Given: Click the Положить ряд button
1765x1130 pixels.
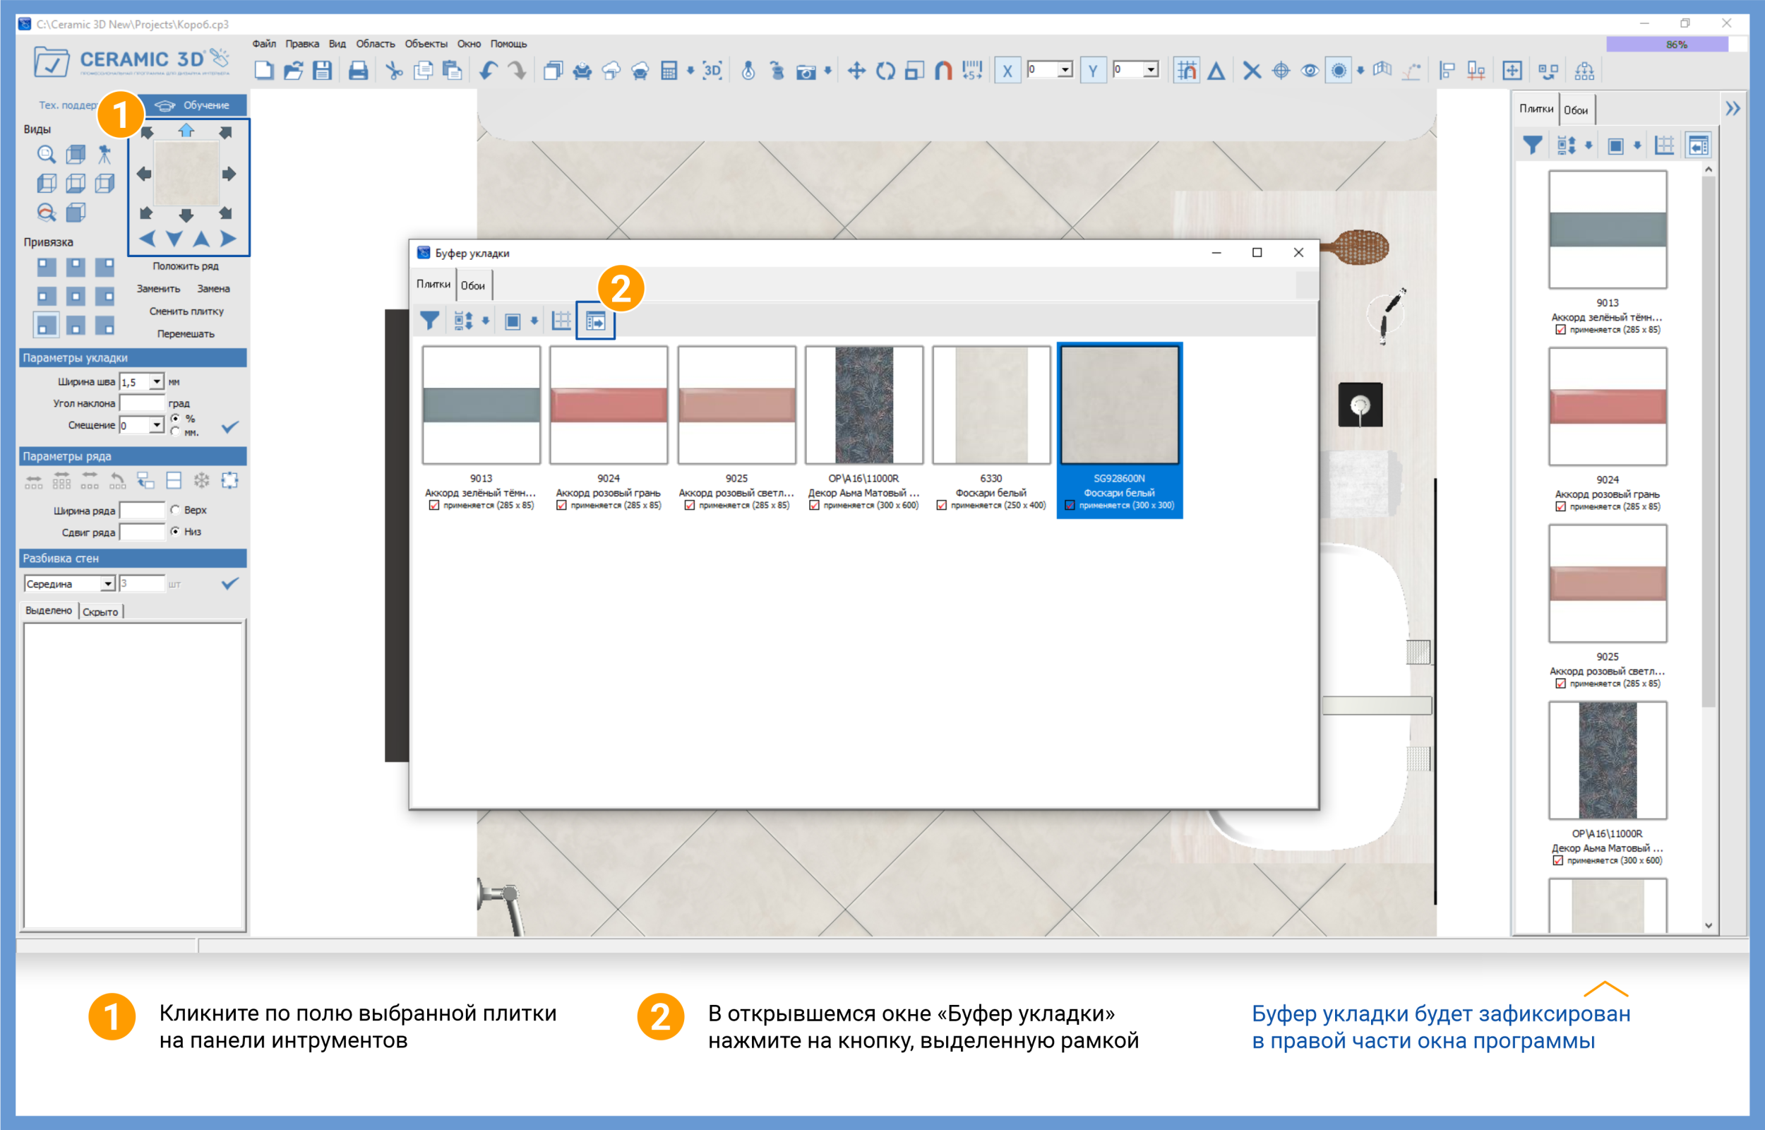Looking at the screenshot, I should (x=186, y=266).
